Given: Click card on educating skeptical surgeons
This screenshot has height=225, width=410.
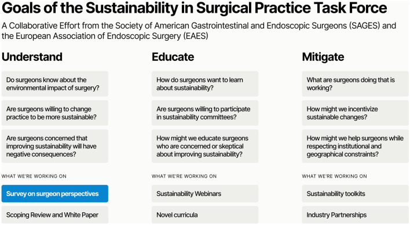Looking at the screenshot, I should click(x=205, y=146).
